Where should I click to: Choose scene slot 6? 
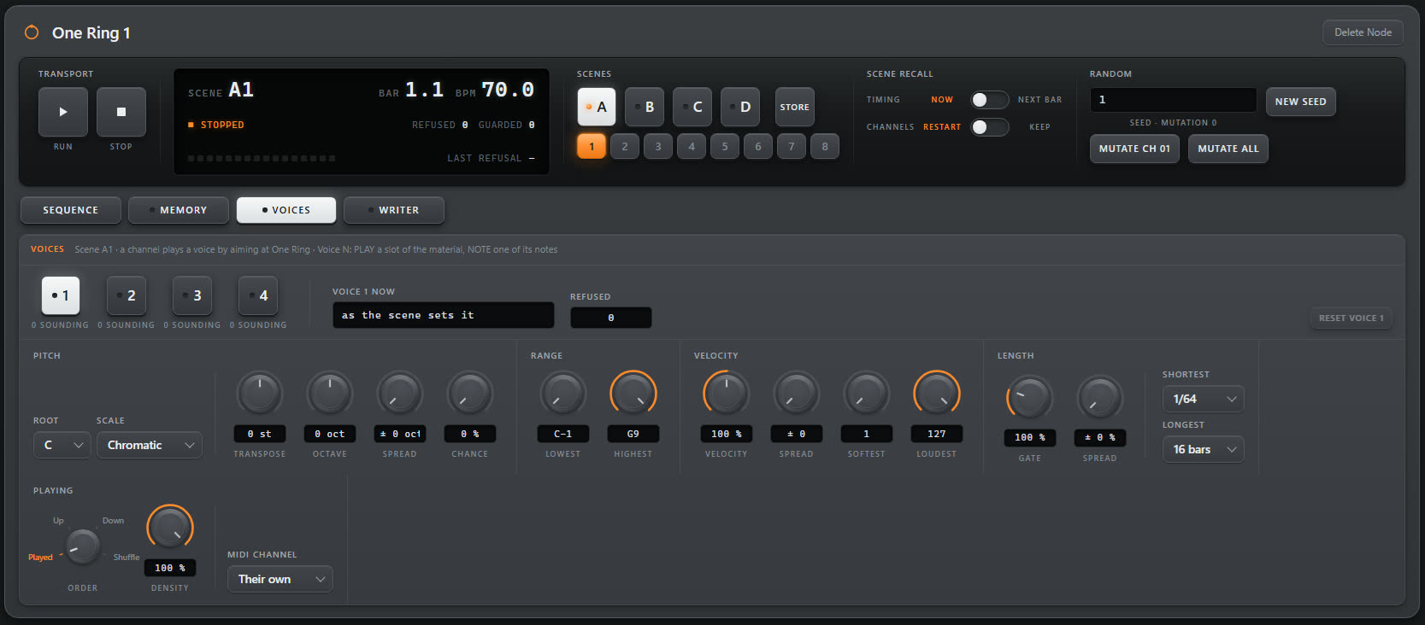point(758,146)
